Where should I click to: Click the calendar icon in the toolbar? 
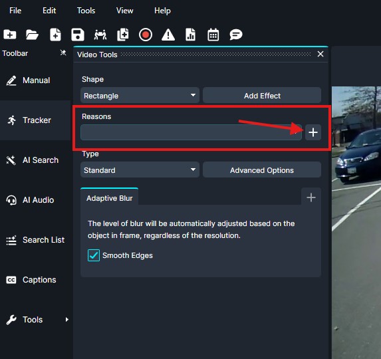pyautogui.click(x=213, y=35)
